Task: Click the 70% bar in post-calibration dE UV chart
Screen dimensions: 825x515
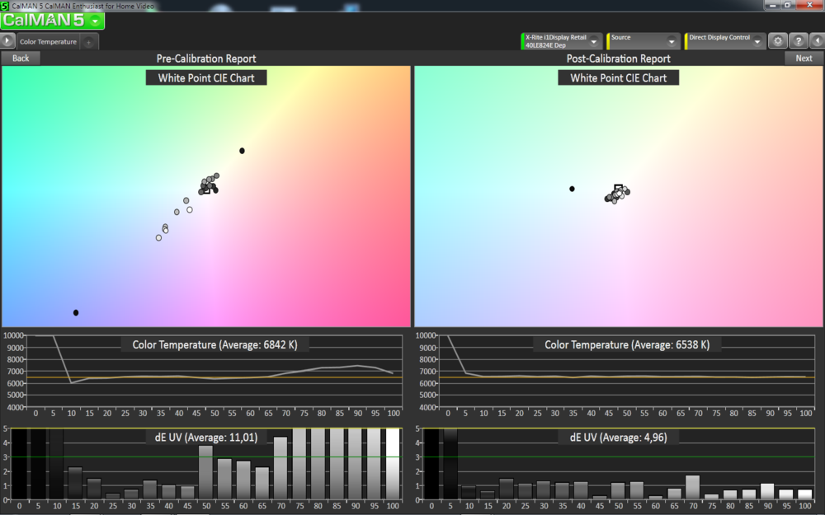Action: click(x=692, y=487)
